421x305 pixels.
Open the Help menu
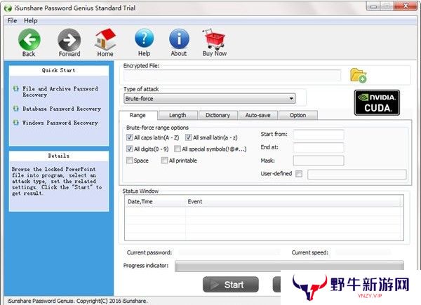[x=31, y=20]
